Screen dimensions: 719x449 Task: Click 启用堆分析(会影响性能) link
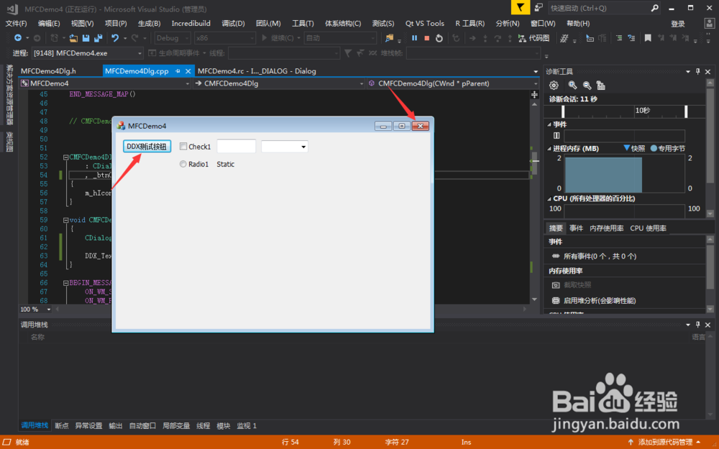tap(600, 300)
